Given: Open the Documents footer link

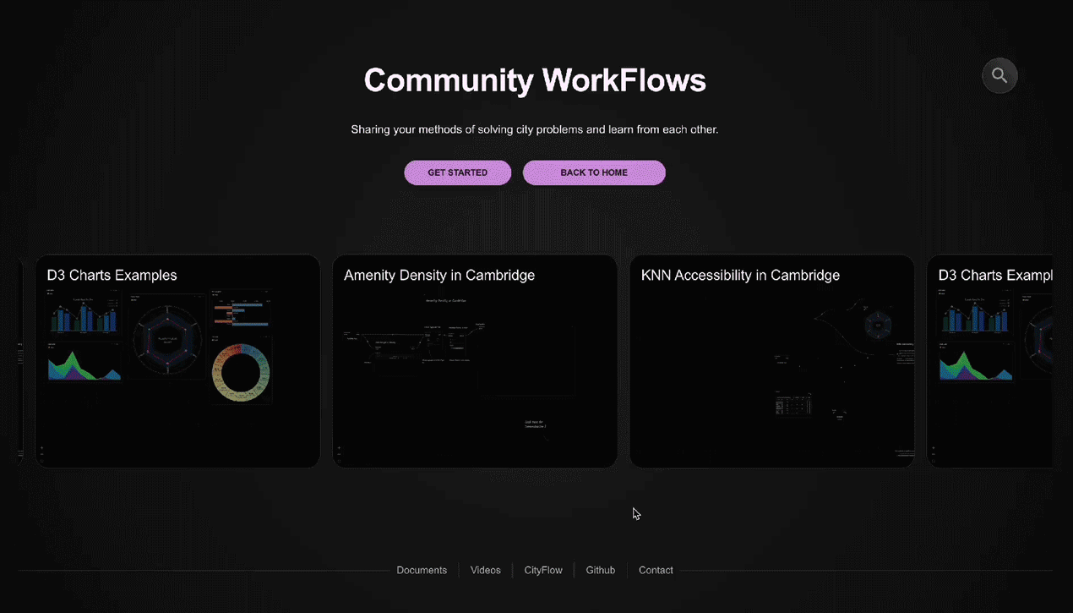Looking at the screenshot, I should click(x=422, y=571).
